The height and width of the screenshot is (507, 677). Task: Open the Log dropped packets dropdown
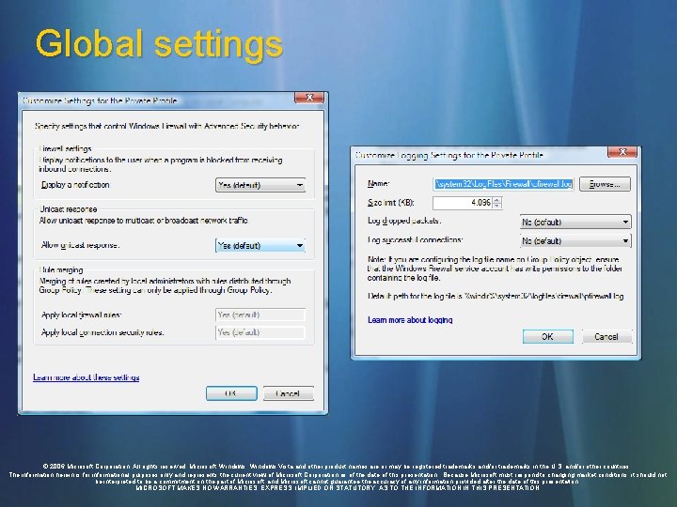pos(575,222)
